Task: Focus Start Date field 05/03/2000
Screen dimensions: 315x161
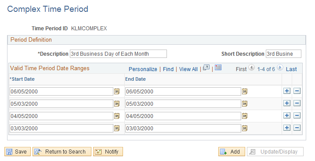Action: coord(62,104)
